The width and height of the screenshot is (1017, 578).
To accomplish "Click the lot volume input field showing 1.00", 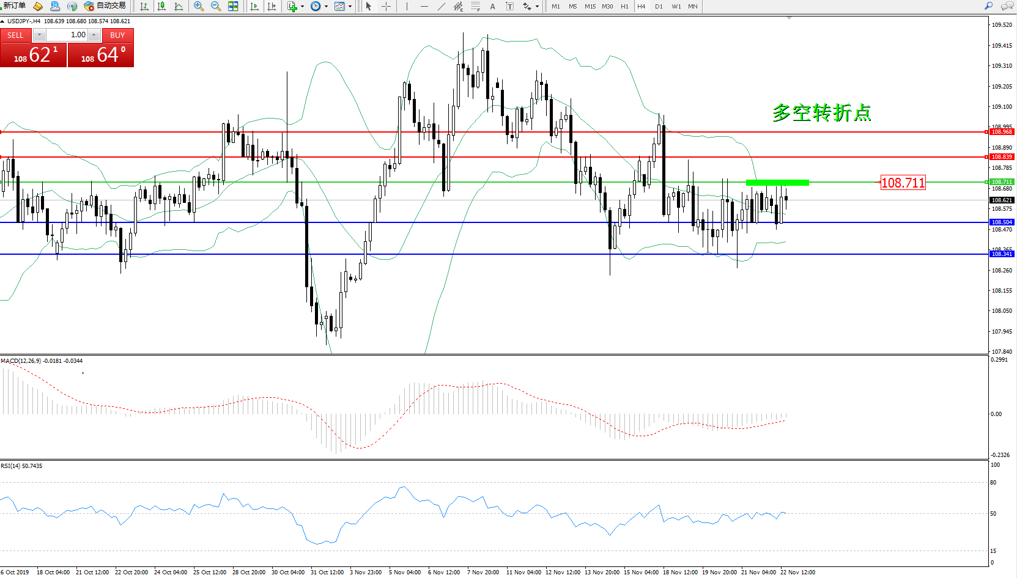I will pos(67,35).
